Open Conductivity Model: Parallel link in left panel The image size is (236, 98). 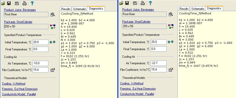(x=19, y=94)
